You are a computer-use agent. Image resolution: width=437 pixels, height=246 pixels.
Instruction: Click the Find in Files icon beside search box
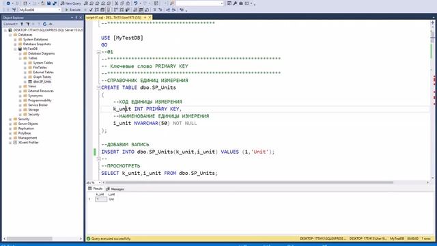172,3
